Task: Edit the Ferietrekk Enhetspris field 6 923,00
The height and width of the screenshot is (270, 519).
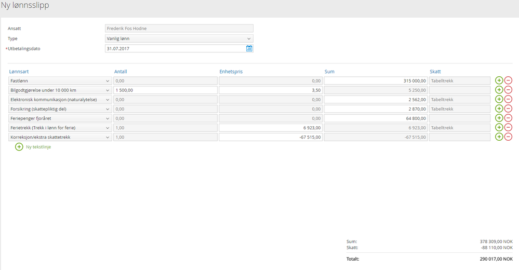Action: 271,128
